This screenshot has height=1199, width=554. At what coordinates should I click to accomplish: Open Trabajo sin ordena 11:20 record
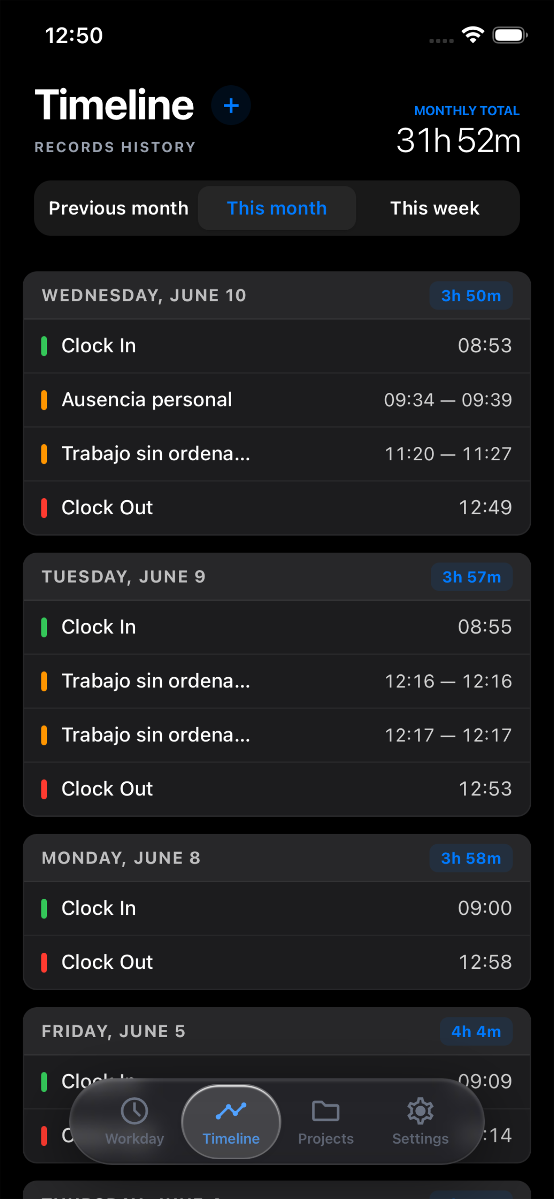[277, 454]
